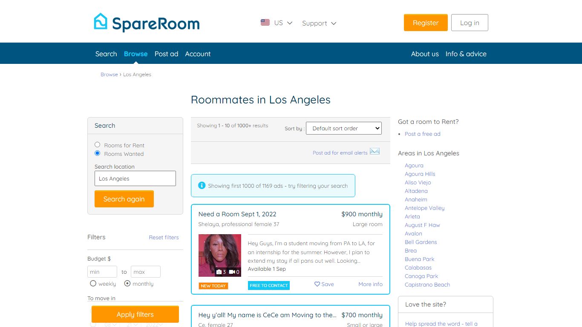Image resolution: width=582 pixels, height=327 pixels.
Task: Click the Log in button
Action: point(470,23)
